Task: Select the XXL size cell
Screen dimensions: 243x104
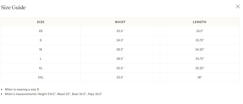Action: [41, 77]
